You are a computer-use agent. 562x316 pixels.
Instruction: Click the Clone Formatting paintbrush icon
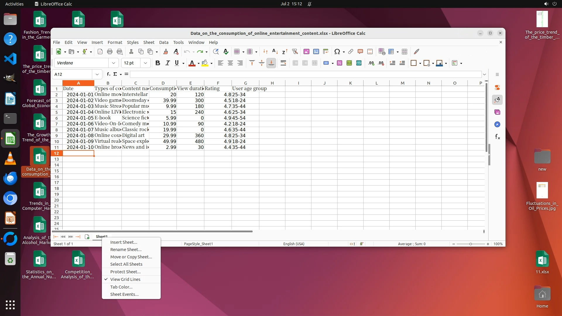coord(166,52)
